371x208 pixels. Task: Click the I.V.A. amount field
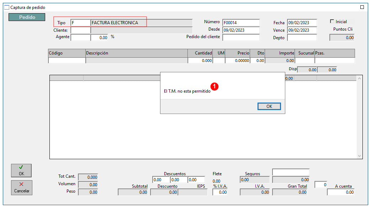255,192
